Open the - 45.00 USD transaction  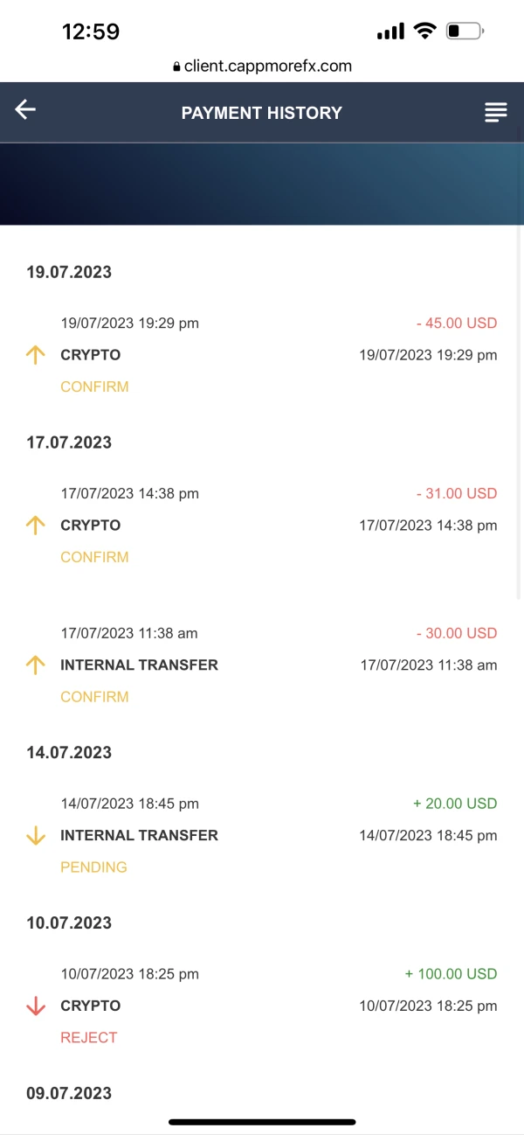click(456, 323)
